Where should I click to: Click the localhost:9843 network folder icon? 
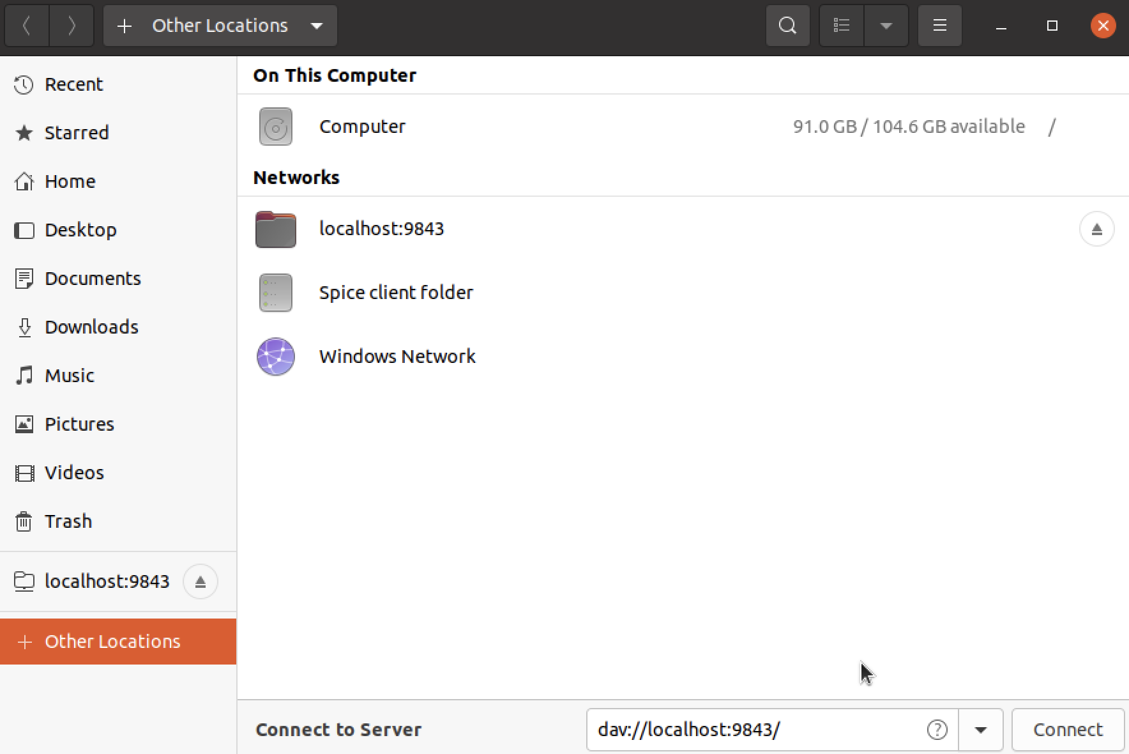tap(276, 229)
